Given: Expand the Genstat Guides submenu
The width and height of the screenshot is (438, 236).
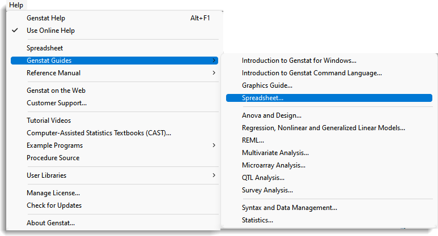Looking at the screenshot, I should pos(114,61).
